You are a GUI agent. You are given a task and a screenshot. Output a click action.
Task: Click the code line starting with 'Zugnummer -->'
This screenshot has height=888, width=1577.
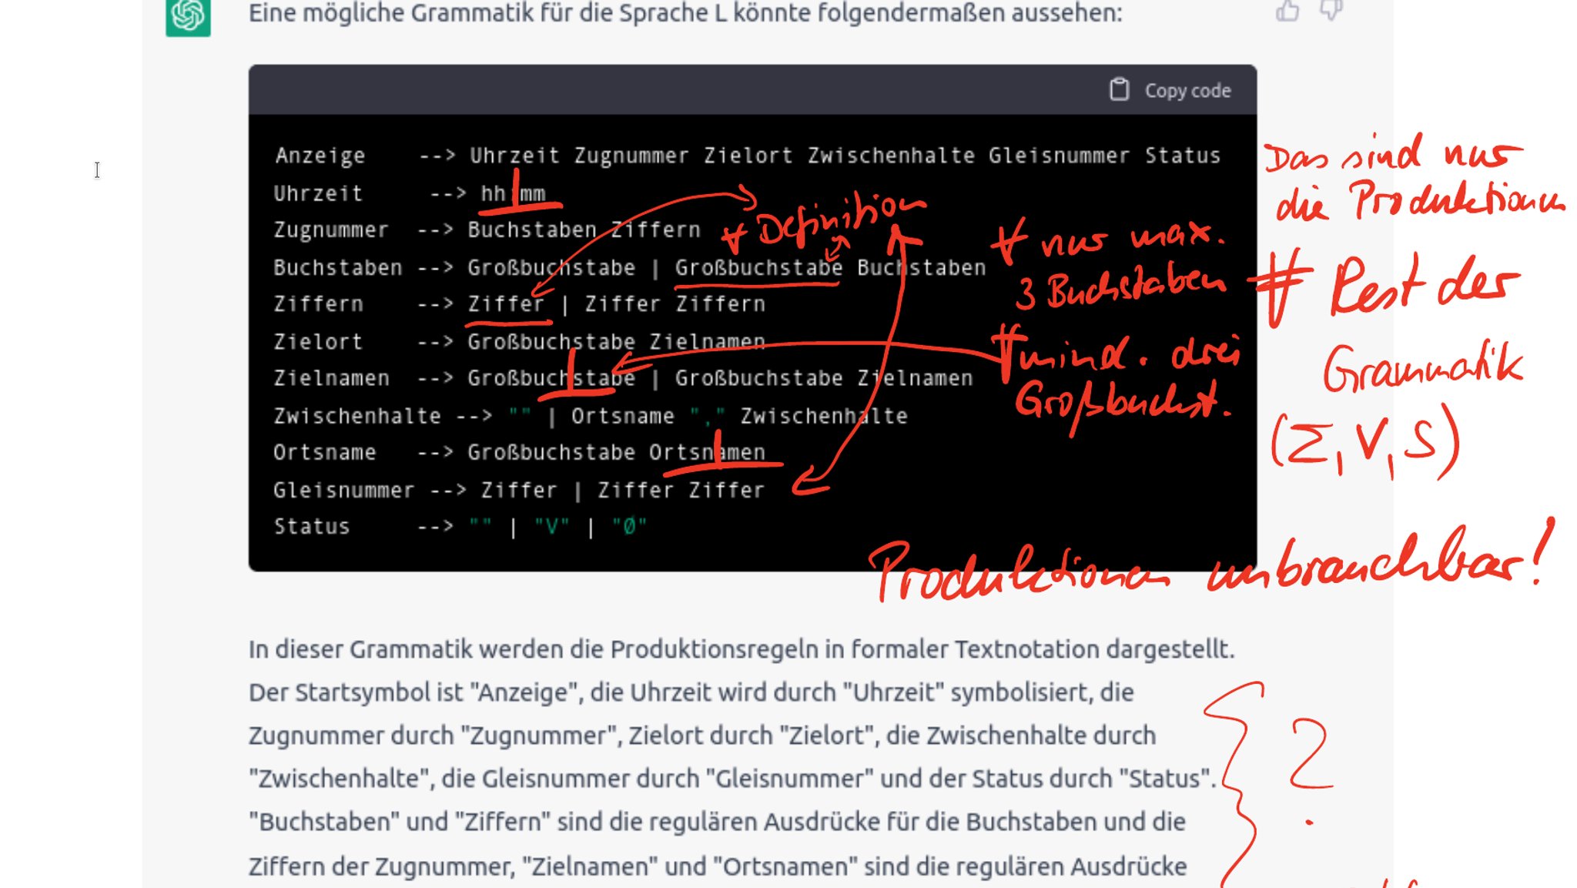[x=487, y=230]
